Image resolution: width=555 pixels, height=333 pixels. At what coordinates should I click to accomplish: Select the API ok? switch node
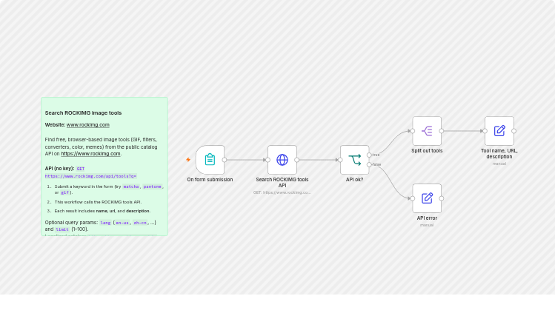[354, 160]
